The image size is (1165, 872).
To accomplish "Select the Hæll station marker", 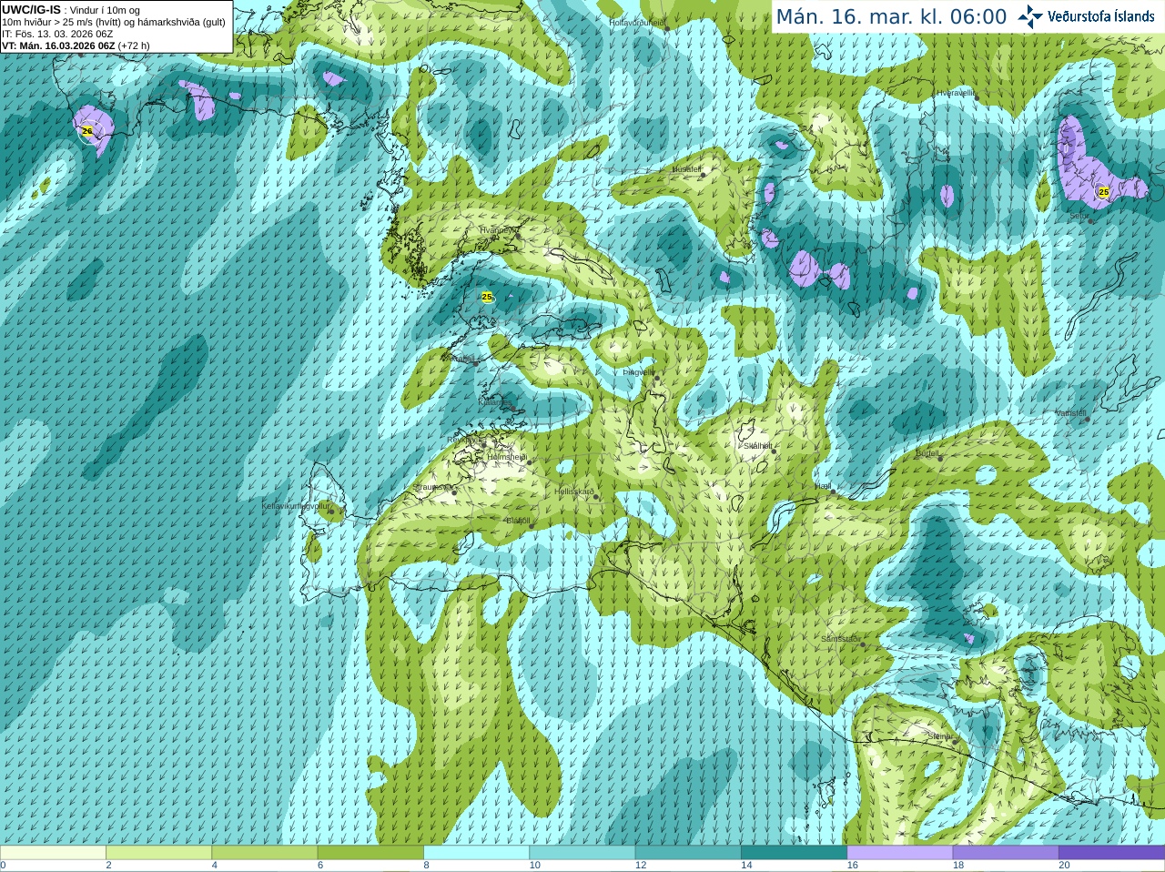I will [833, 492].
